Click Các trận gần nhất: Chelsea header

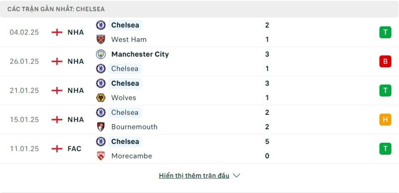tap(56, 9)
